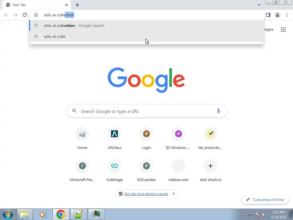Close the New Tab tab
The width and height of the screenshot is (293, 220).
[x=66, y=5]
